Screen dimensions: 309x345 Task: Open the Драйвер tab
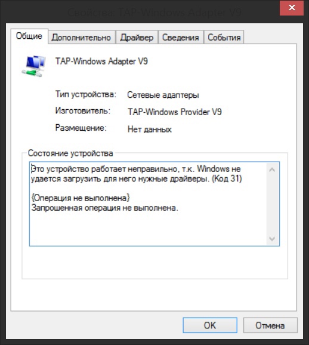pos(137,38)
